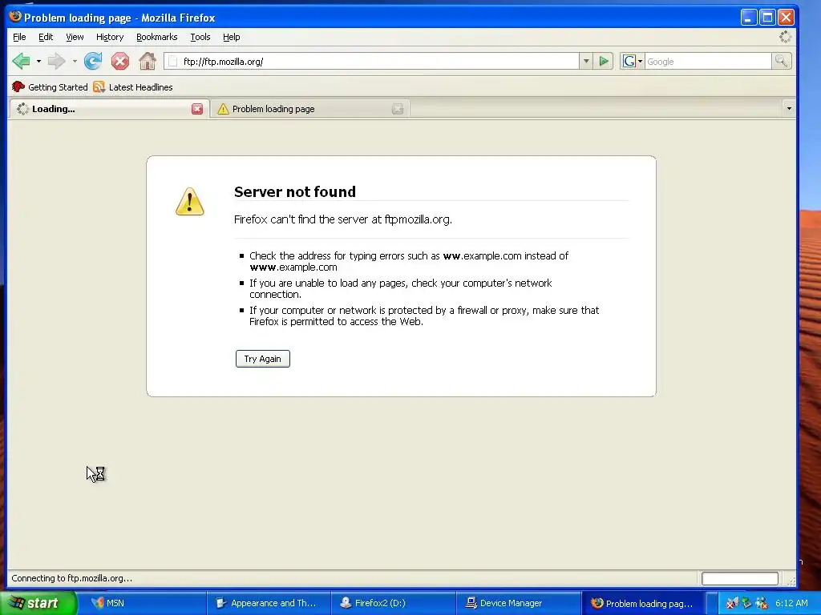Switch to Device Manager taskbar window

[x=519, y=603]
